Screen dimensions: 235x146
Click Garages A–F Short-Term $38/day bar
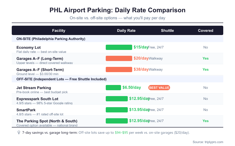[119, 69]
